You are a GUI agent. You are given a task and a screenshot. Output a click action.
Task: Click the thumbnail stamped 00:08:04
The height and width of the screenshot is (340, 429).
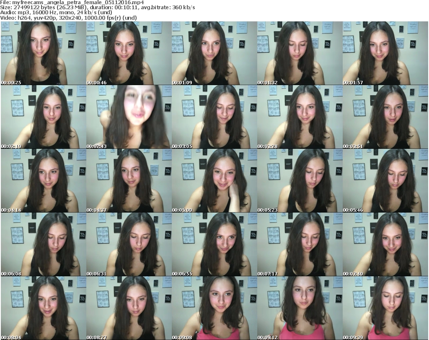pyautogui.click(x=44, y=308)
